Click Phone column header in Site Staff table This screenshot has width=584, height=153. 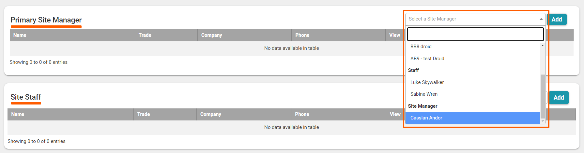302,114
